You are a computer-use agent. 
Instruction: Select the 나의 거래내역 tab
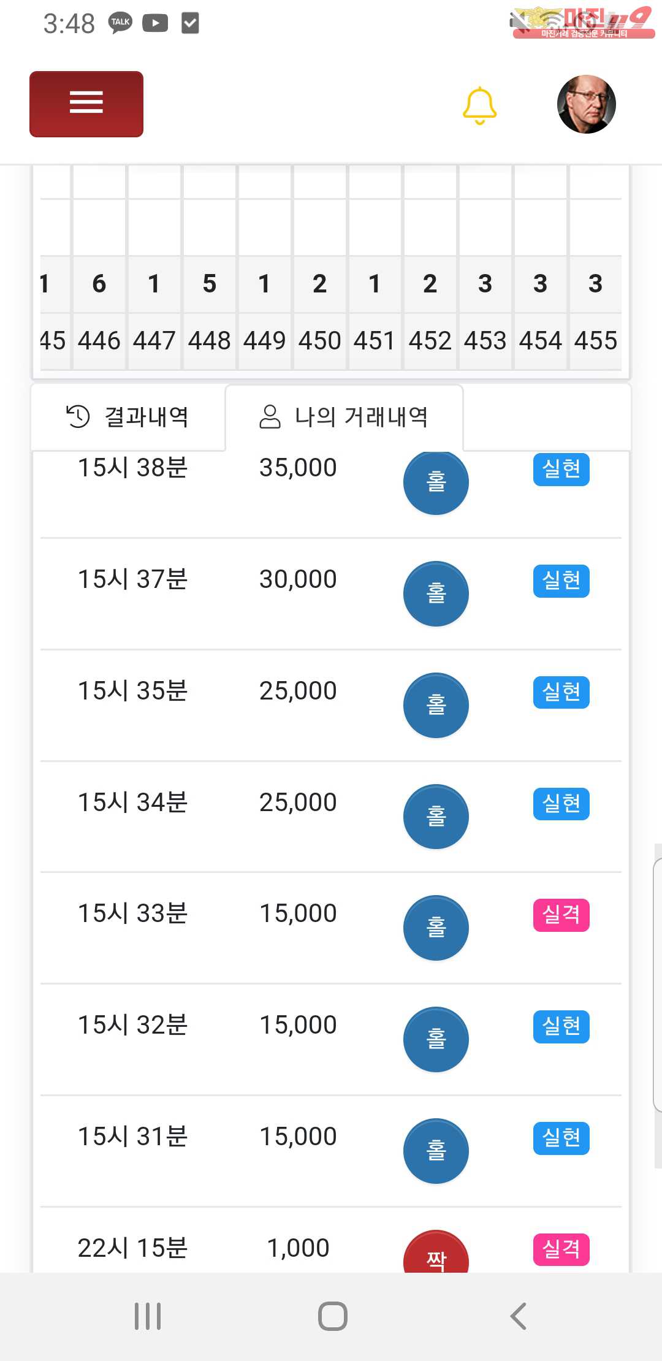click(x=344, y=417)
